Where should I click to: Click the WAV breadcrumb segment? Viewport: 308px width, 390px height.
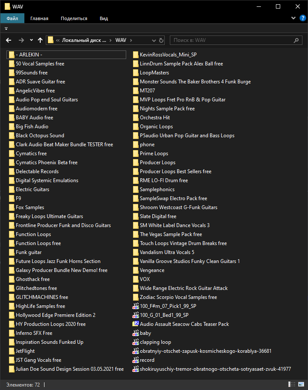pos(121,40)
